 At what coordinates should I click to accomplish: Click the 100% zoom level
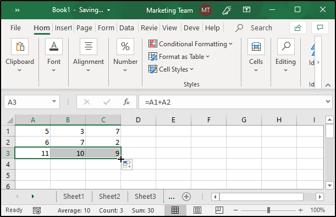[x=317, y=210]
